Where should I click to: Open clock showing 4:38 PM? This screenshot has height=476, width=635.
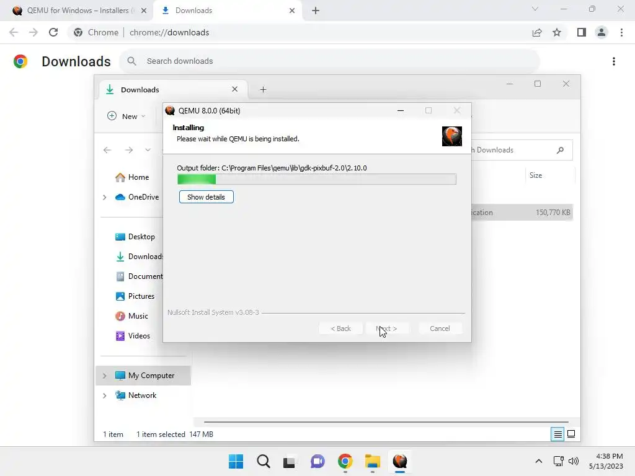[606, 461]
